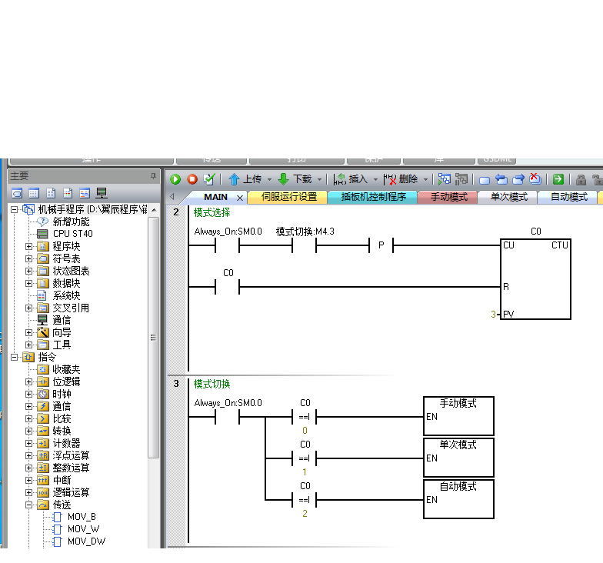Expand the 数据块 folder in tree
This screenshot has height=563, width=603.
pos(29,283)
